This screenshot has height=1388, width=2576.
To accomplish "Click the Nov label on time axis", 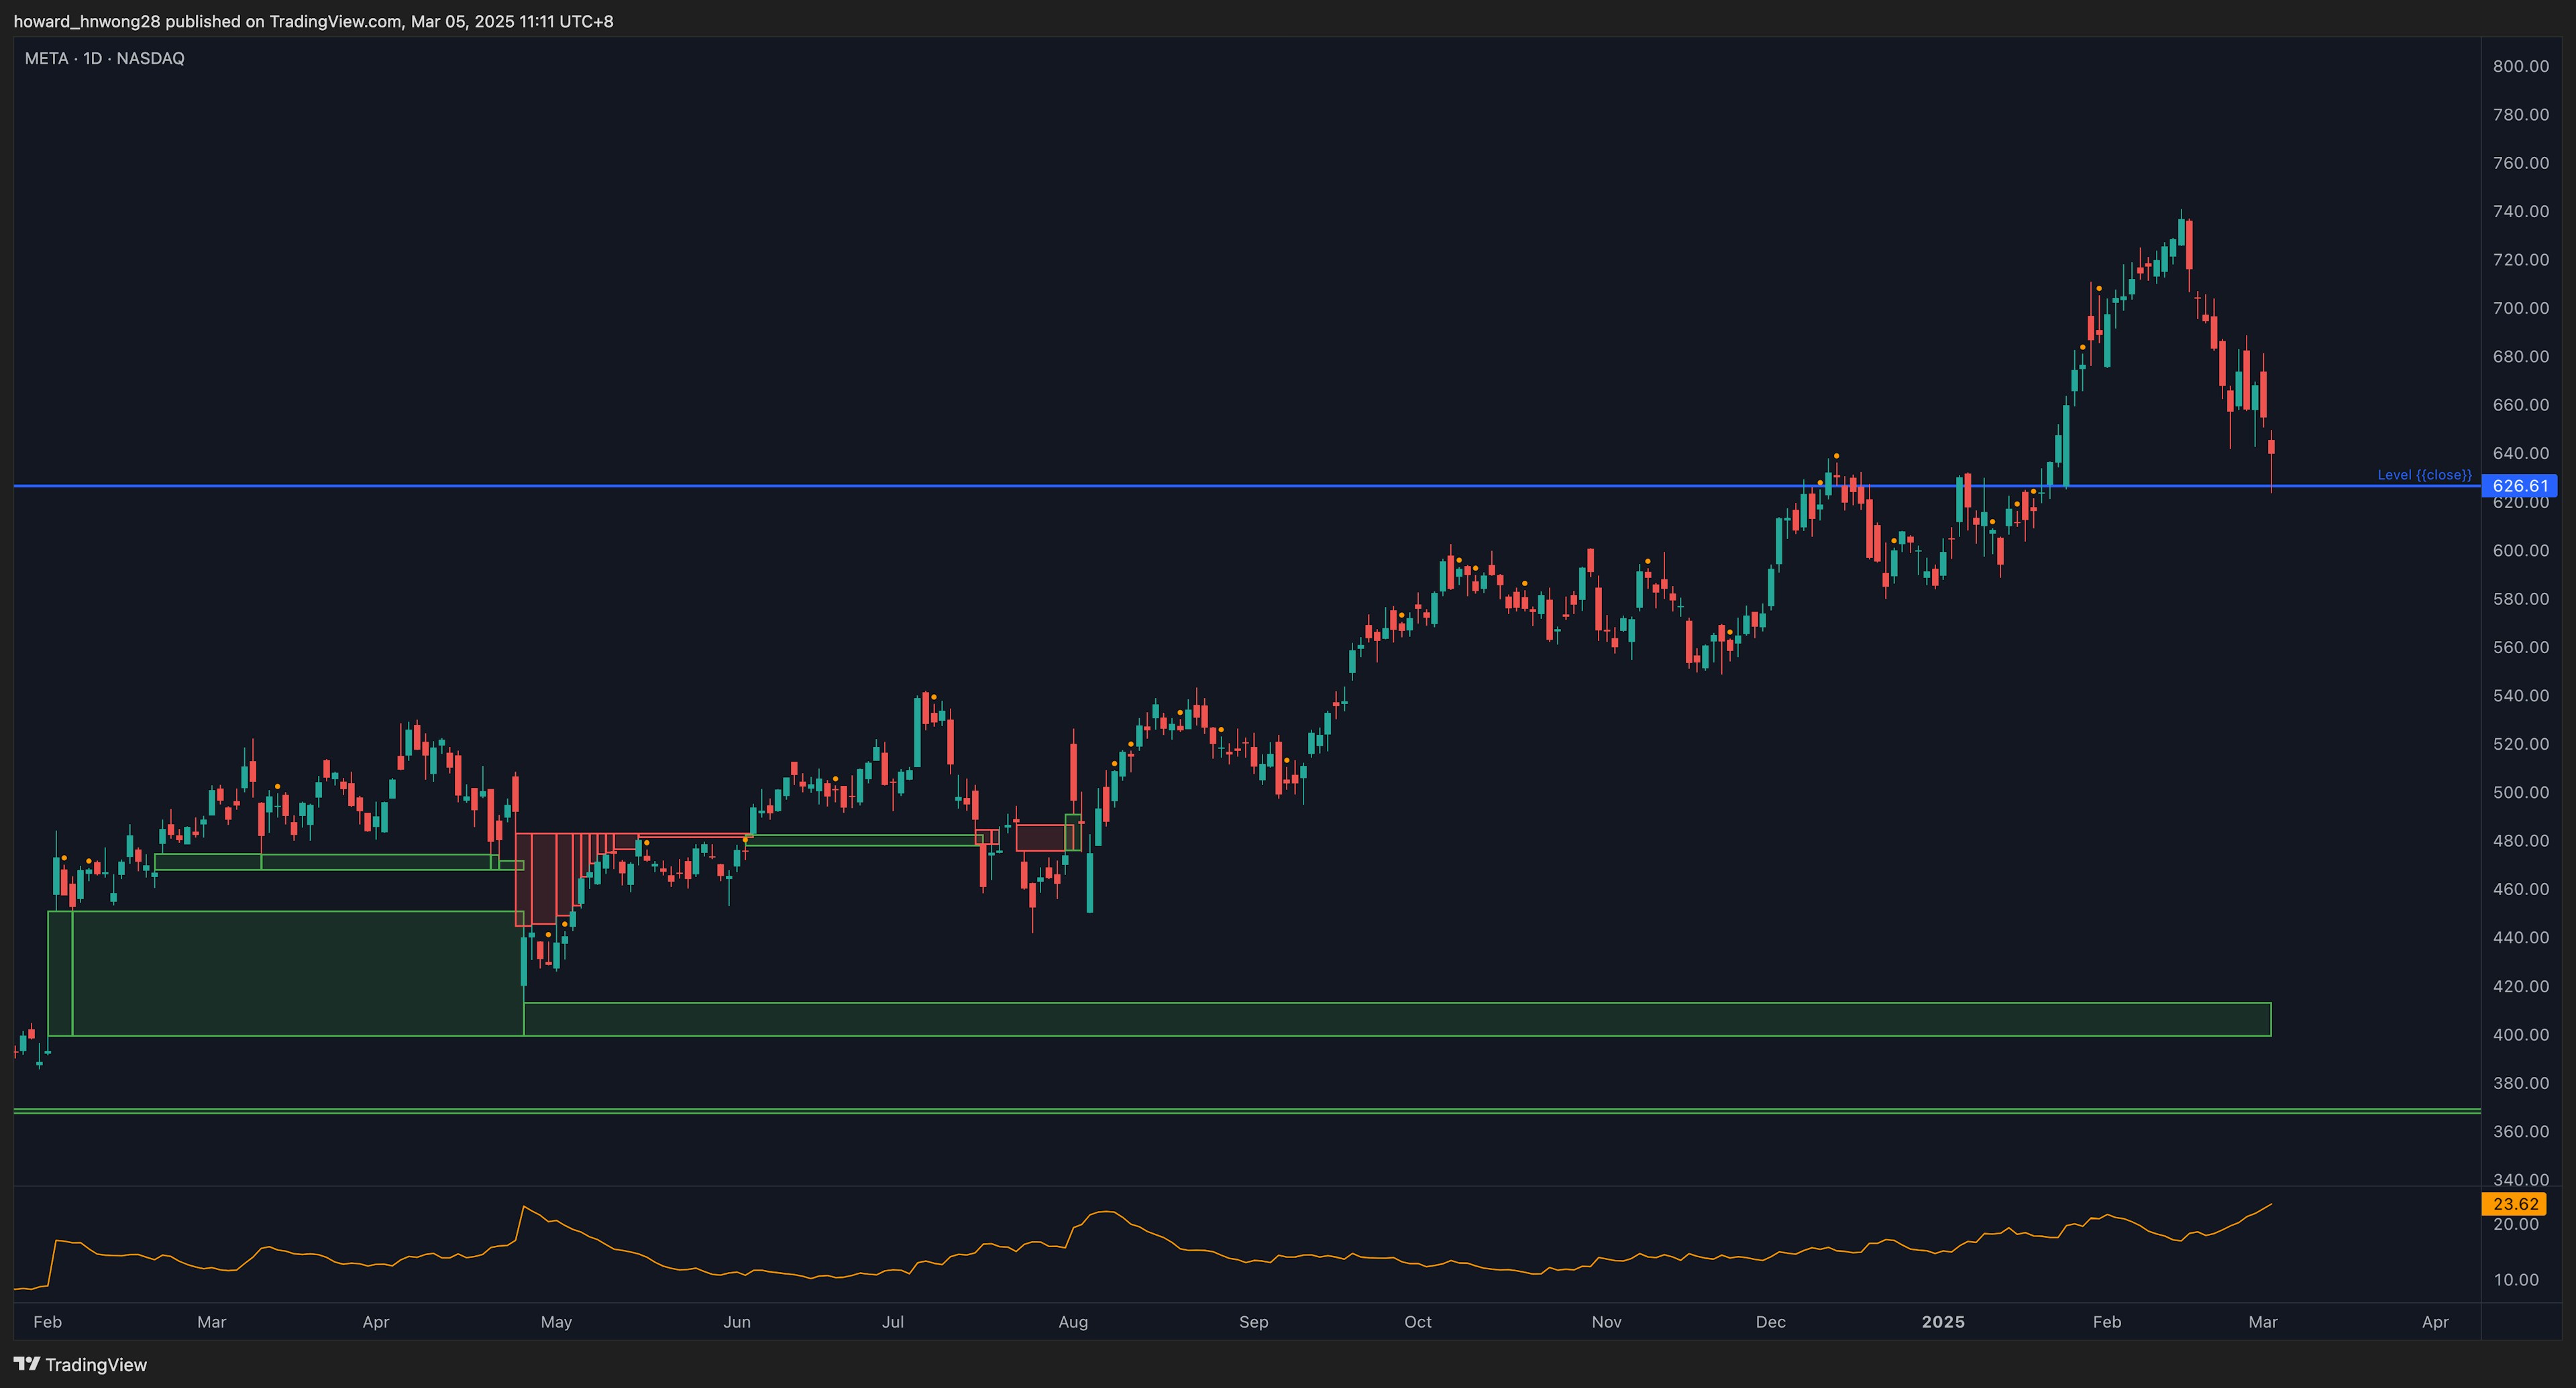I will pos(1606,1322).
